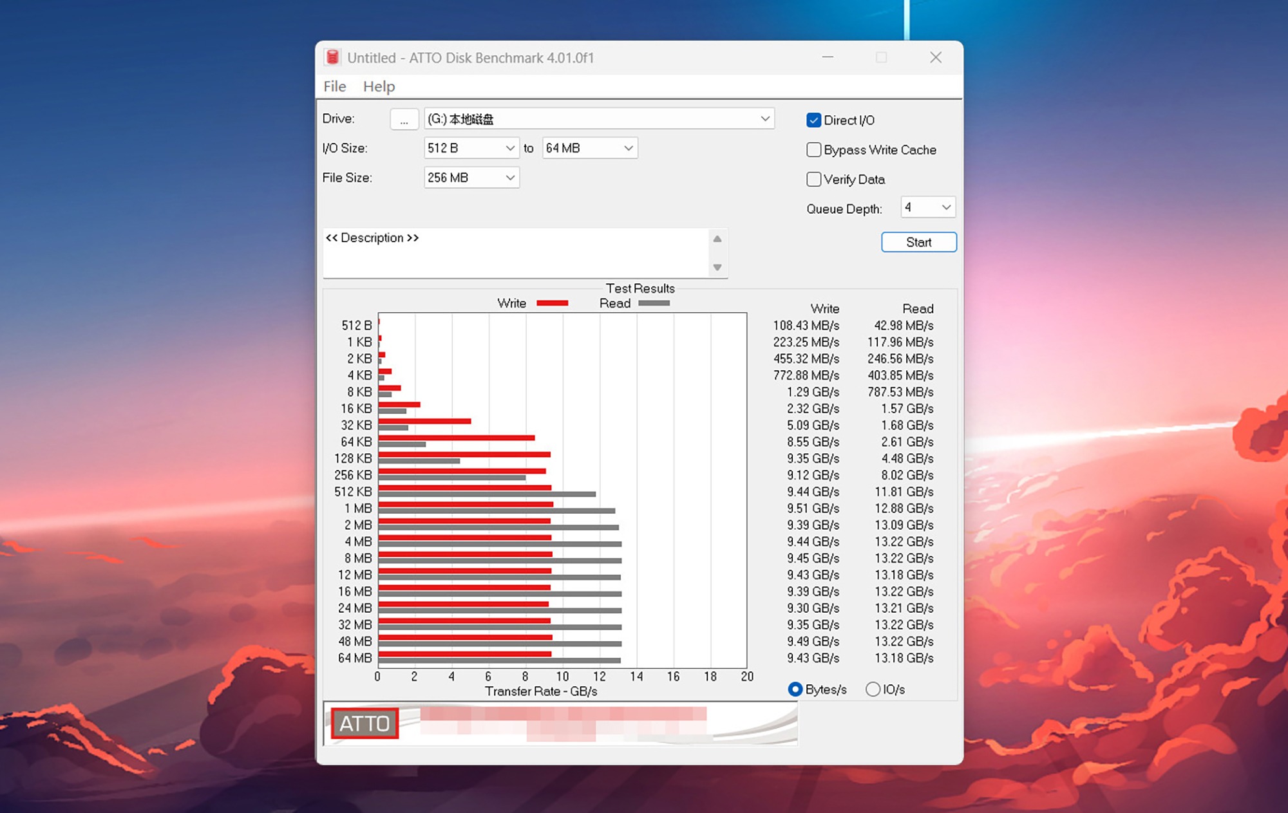Screen dimensions: 1288x813
Task: Open the File menu
Action: click(x=334, y=86)
